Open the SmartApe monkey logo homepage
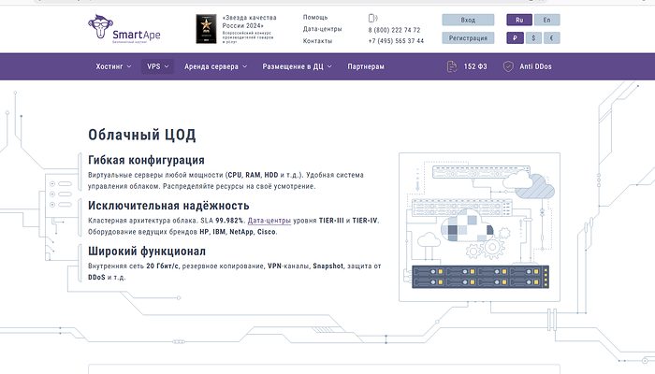The height and width of the screenshot is (374, 655). (124, 29)
